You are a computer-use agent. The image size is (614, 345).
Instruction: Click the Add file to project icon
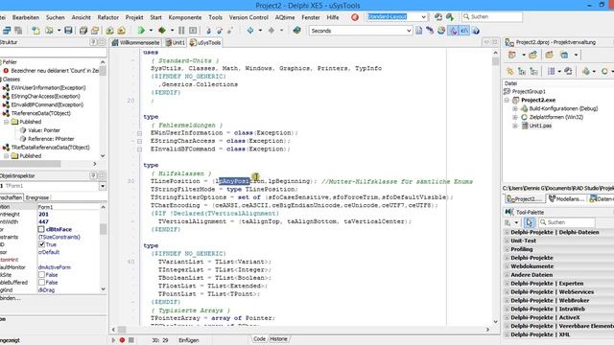tap(110, 30)
